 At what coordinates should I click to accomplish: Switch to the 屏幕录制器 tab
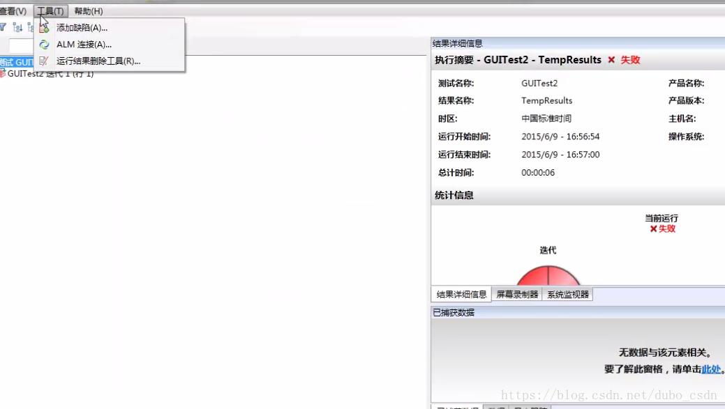point(517,294)
